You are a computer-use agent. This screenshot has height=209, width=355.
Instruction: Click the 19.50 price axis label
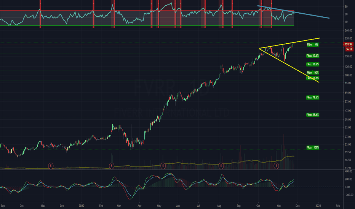pyautogui.click(x=349, y=152)
